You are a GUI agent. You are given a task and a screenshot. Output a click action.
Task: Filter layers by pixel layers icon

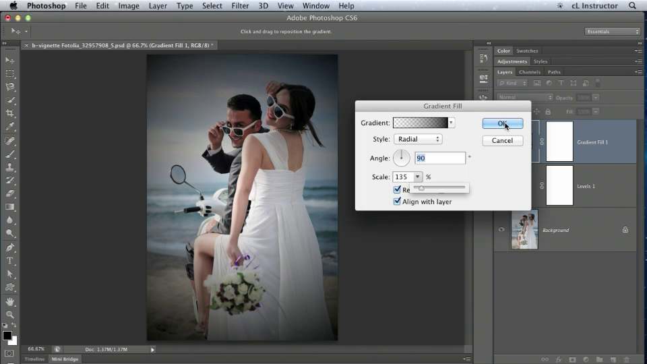(x=537, y=83)
